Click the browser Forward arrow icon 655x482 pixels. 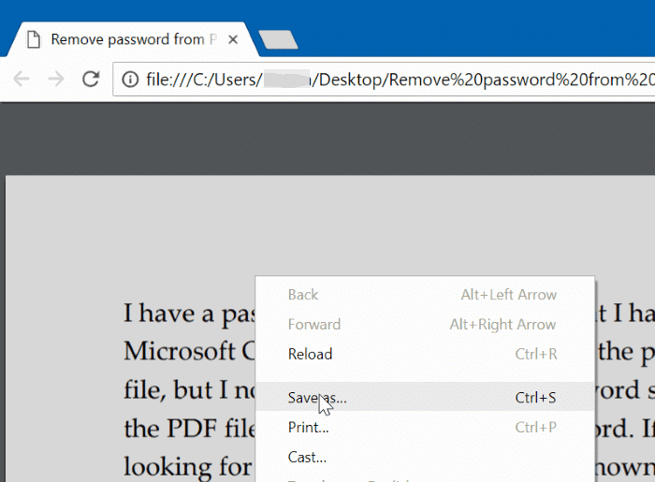click(x=56, y=79)
